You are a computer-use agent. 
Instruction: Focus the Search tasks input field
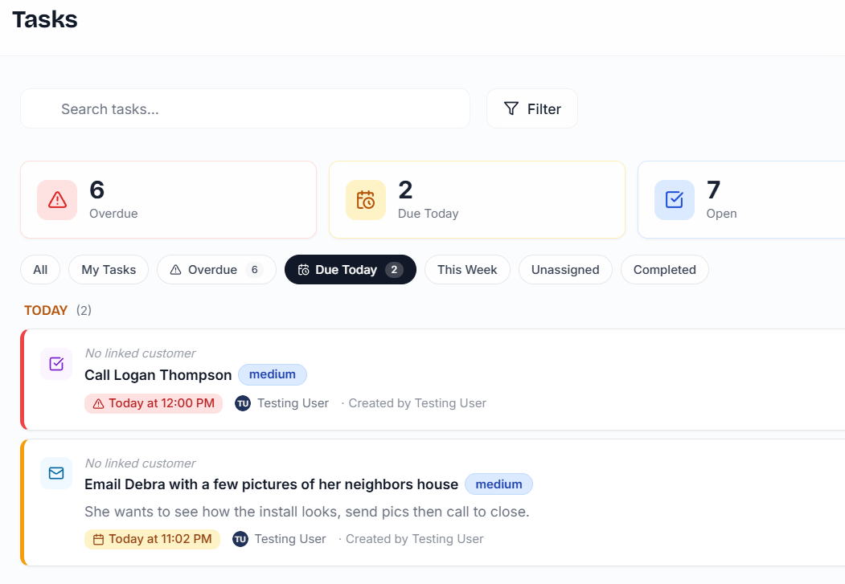[245, 108]
